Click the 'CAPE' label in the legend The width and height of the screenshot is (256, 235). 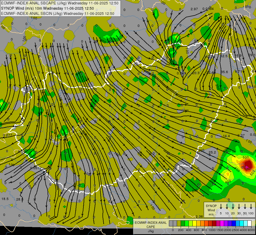point(151,227)
